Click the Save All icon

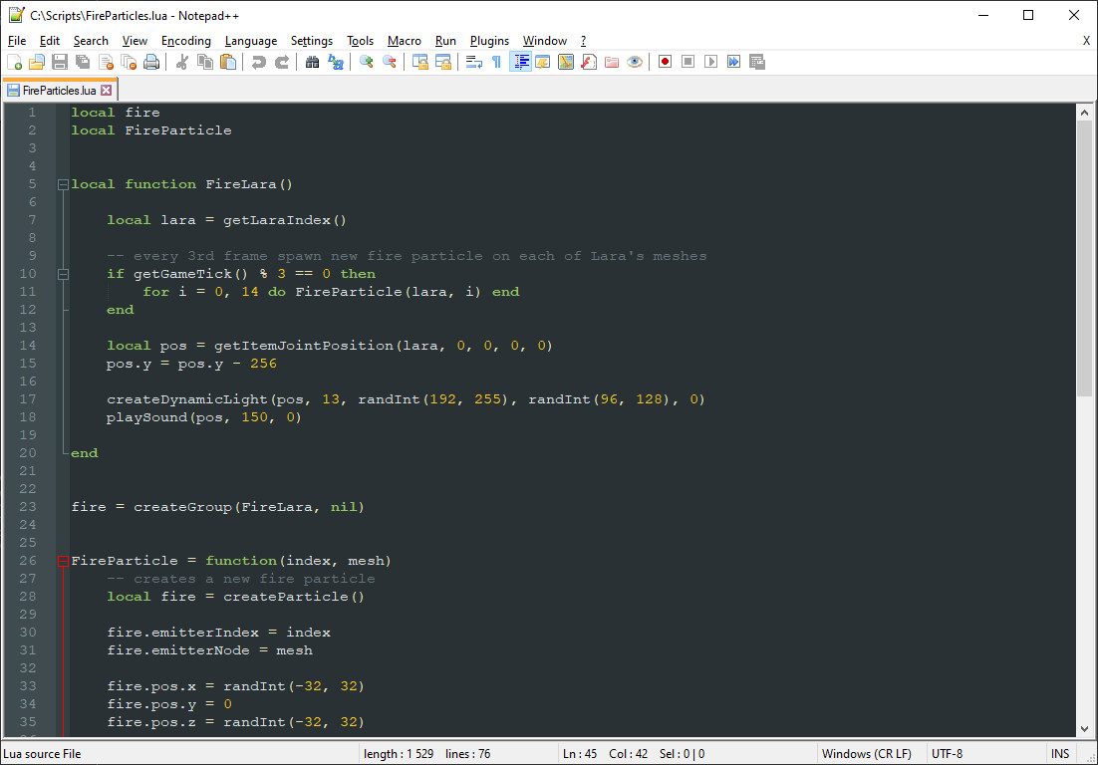pos(83,62)
